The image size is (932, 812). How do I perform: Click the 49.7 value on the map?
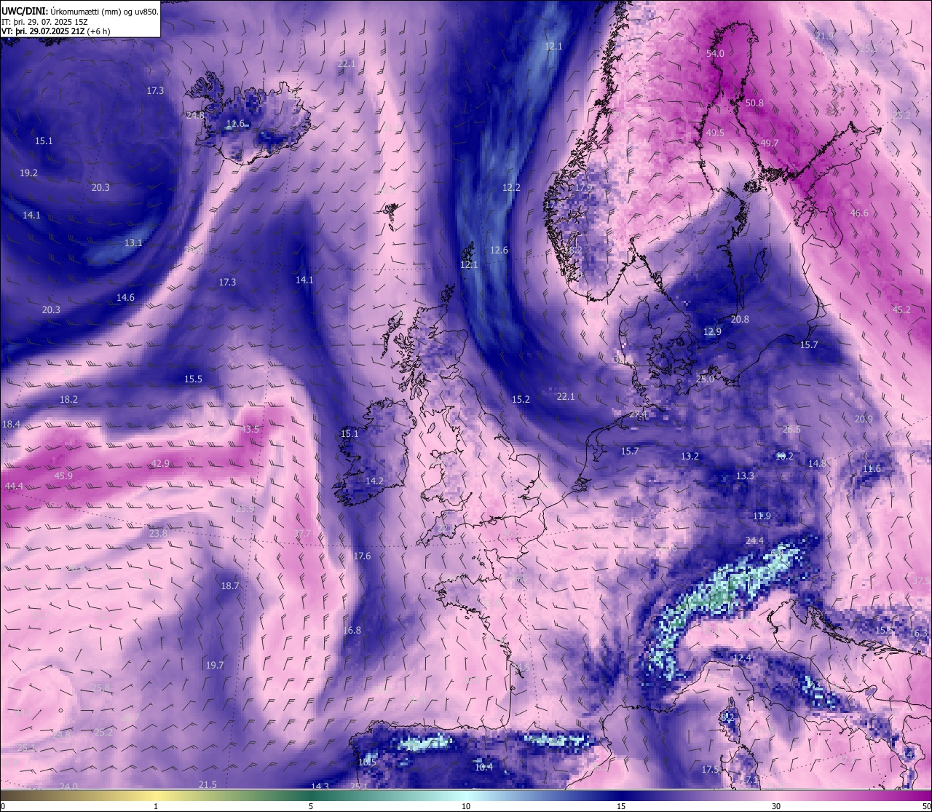pyautogui.click(x=769, y=143)
